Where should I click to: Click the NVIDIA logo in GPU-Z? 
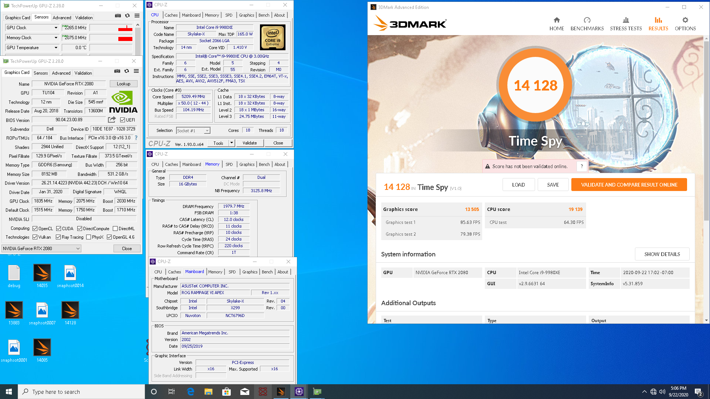point(123,102)
